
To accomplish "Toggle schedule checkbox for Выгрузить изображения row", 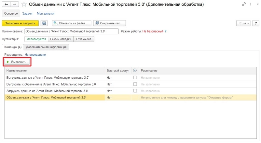I will [x=135, y=84].
